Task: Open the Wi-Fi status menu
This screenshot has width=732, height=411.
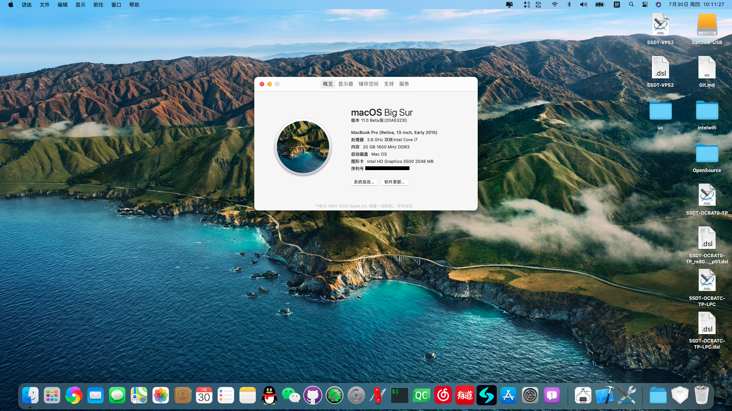Action: click(555, 5)
